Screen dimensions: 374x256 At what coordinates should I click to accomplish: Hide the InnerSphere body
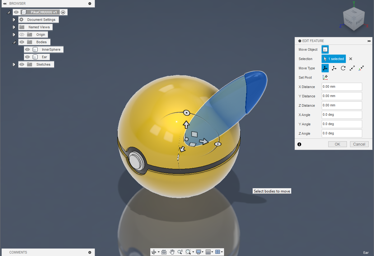(27, 49)
